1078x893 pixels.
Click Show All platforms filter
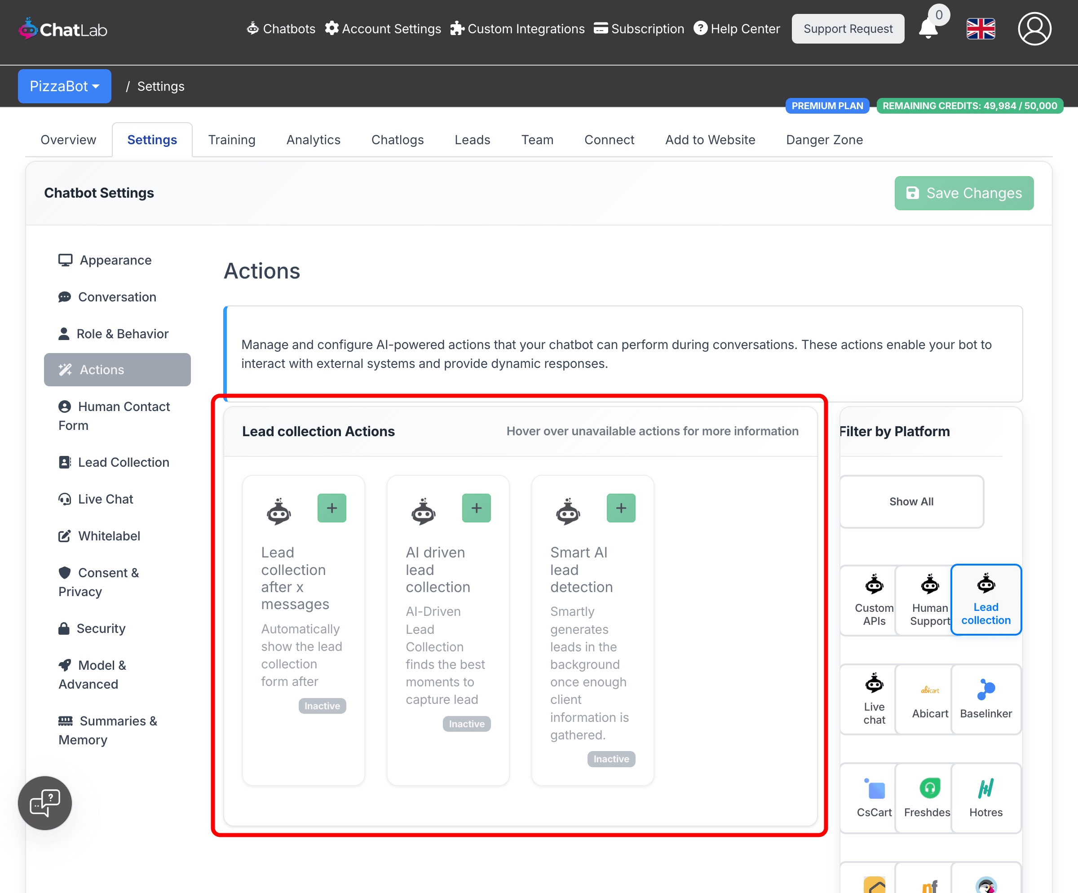[x=910, y=501]
